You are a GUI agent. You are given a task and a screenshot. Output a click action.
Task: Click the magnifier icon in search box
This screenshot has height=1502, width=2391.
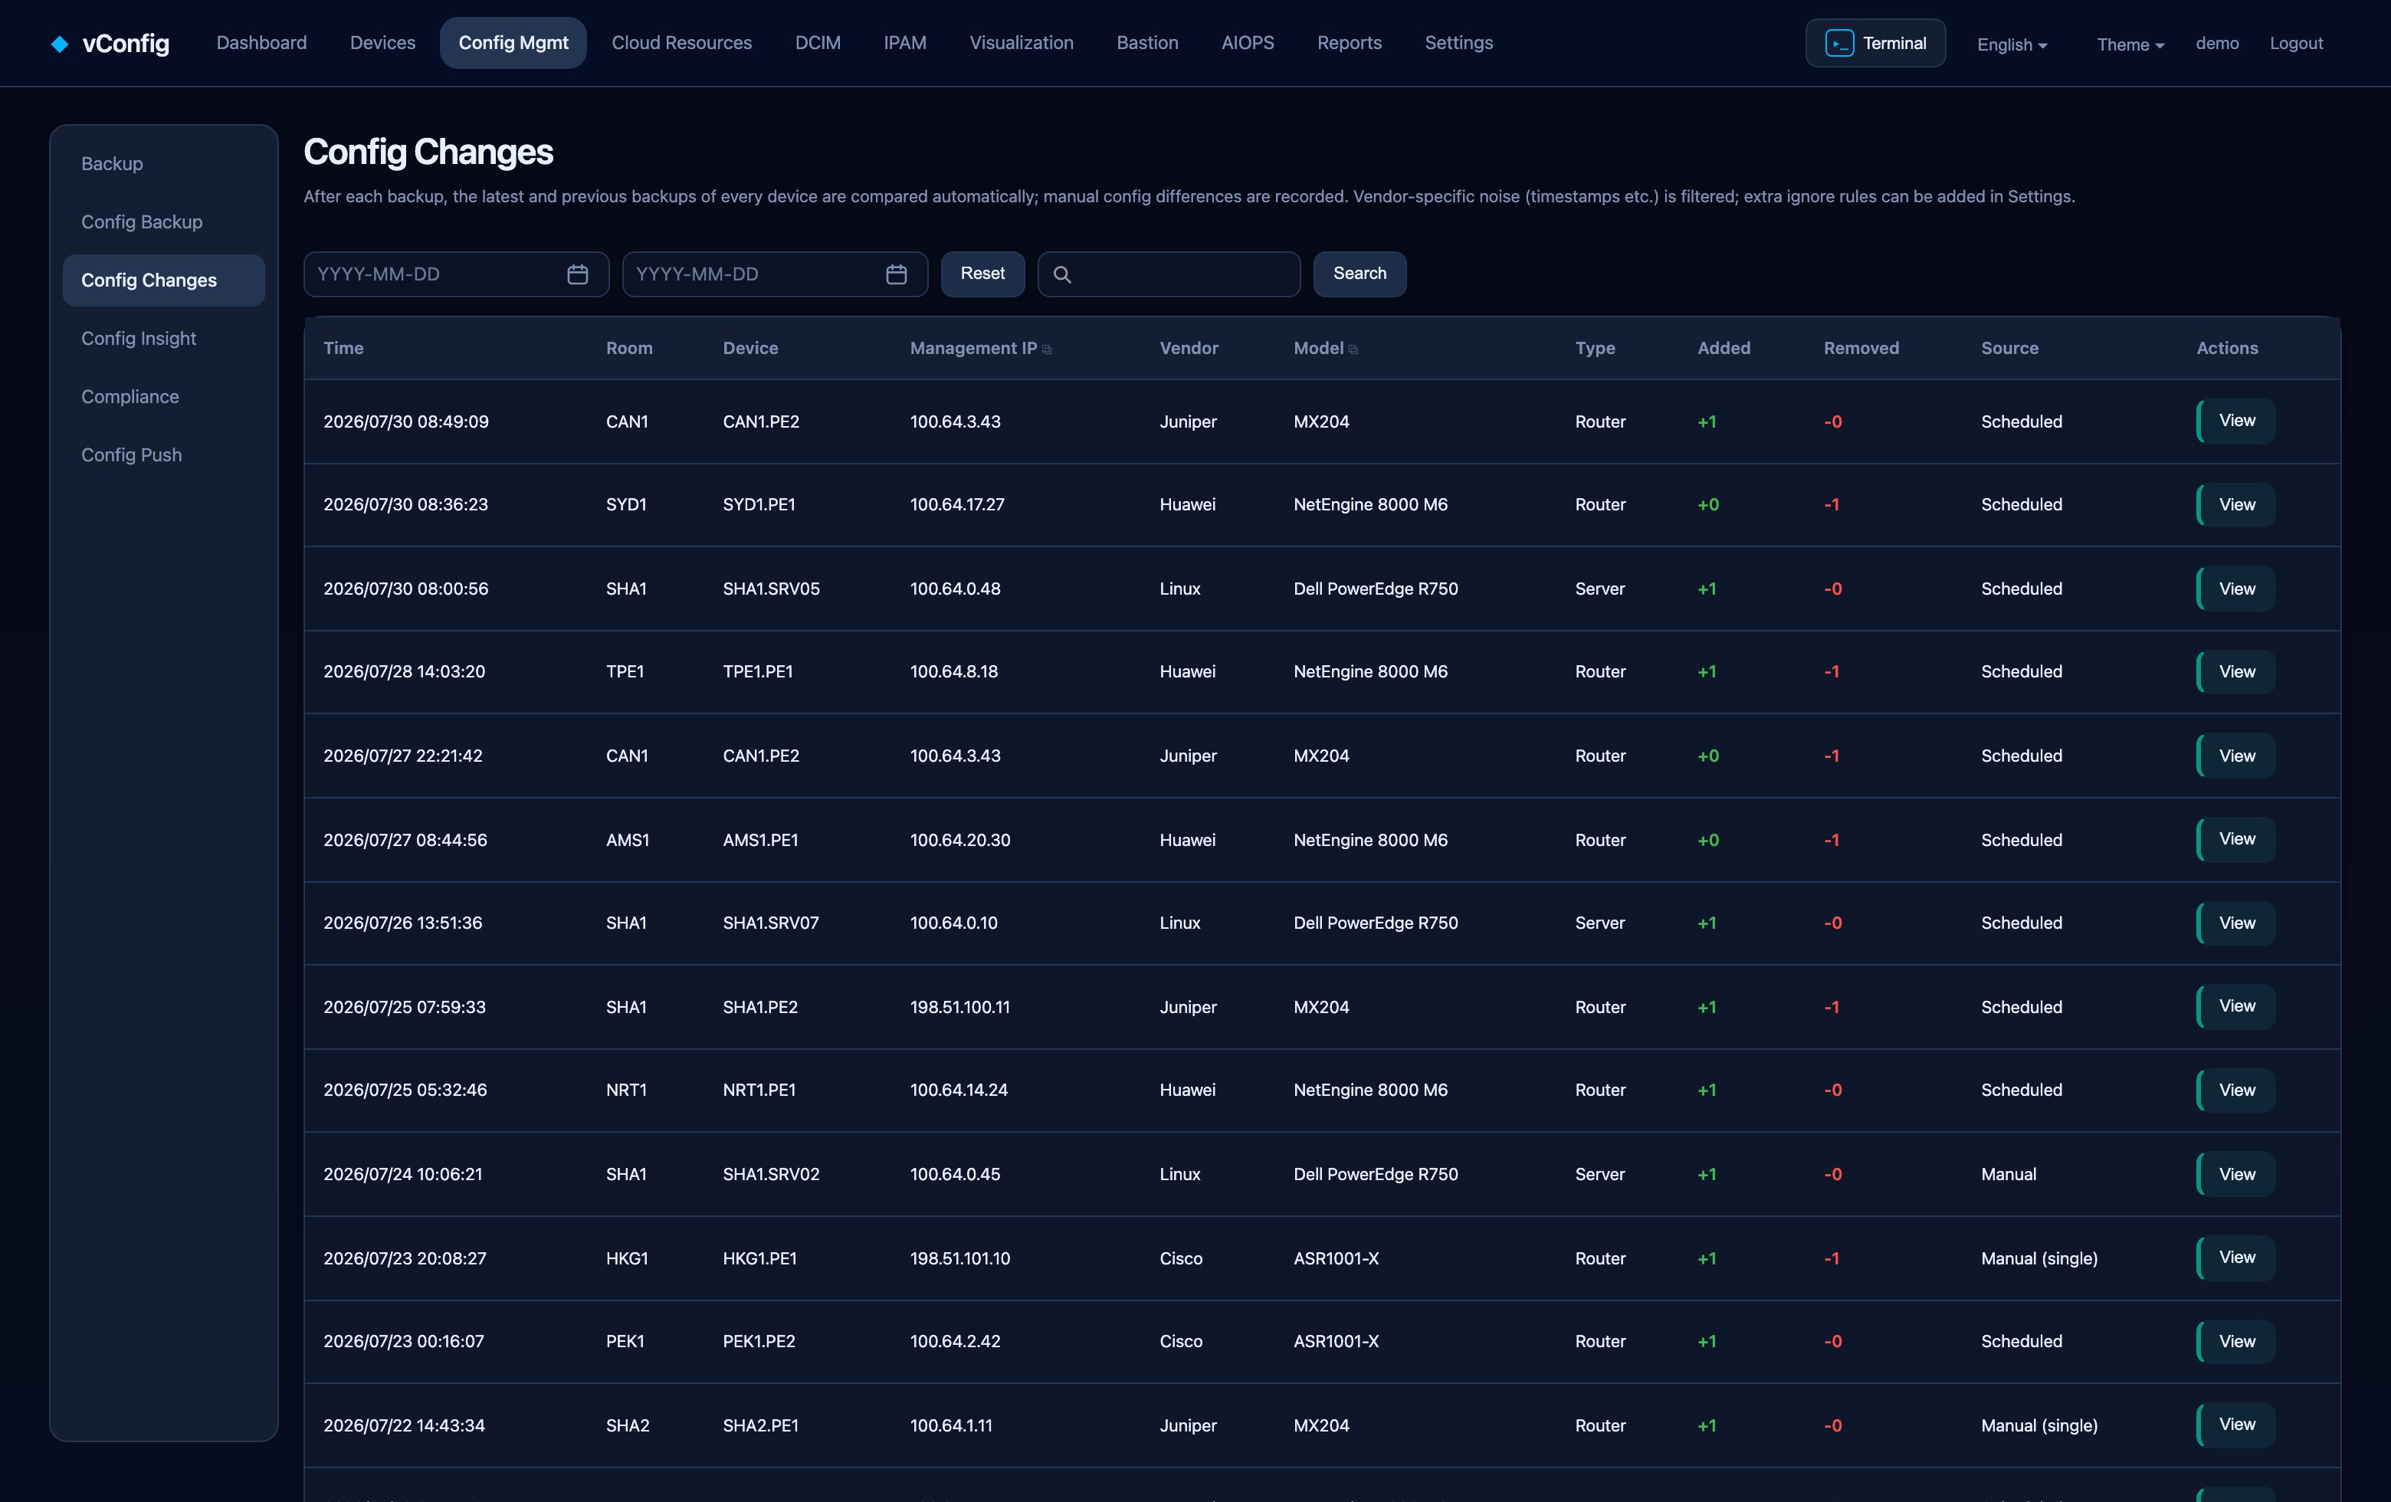click(x=1061, y=275)
